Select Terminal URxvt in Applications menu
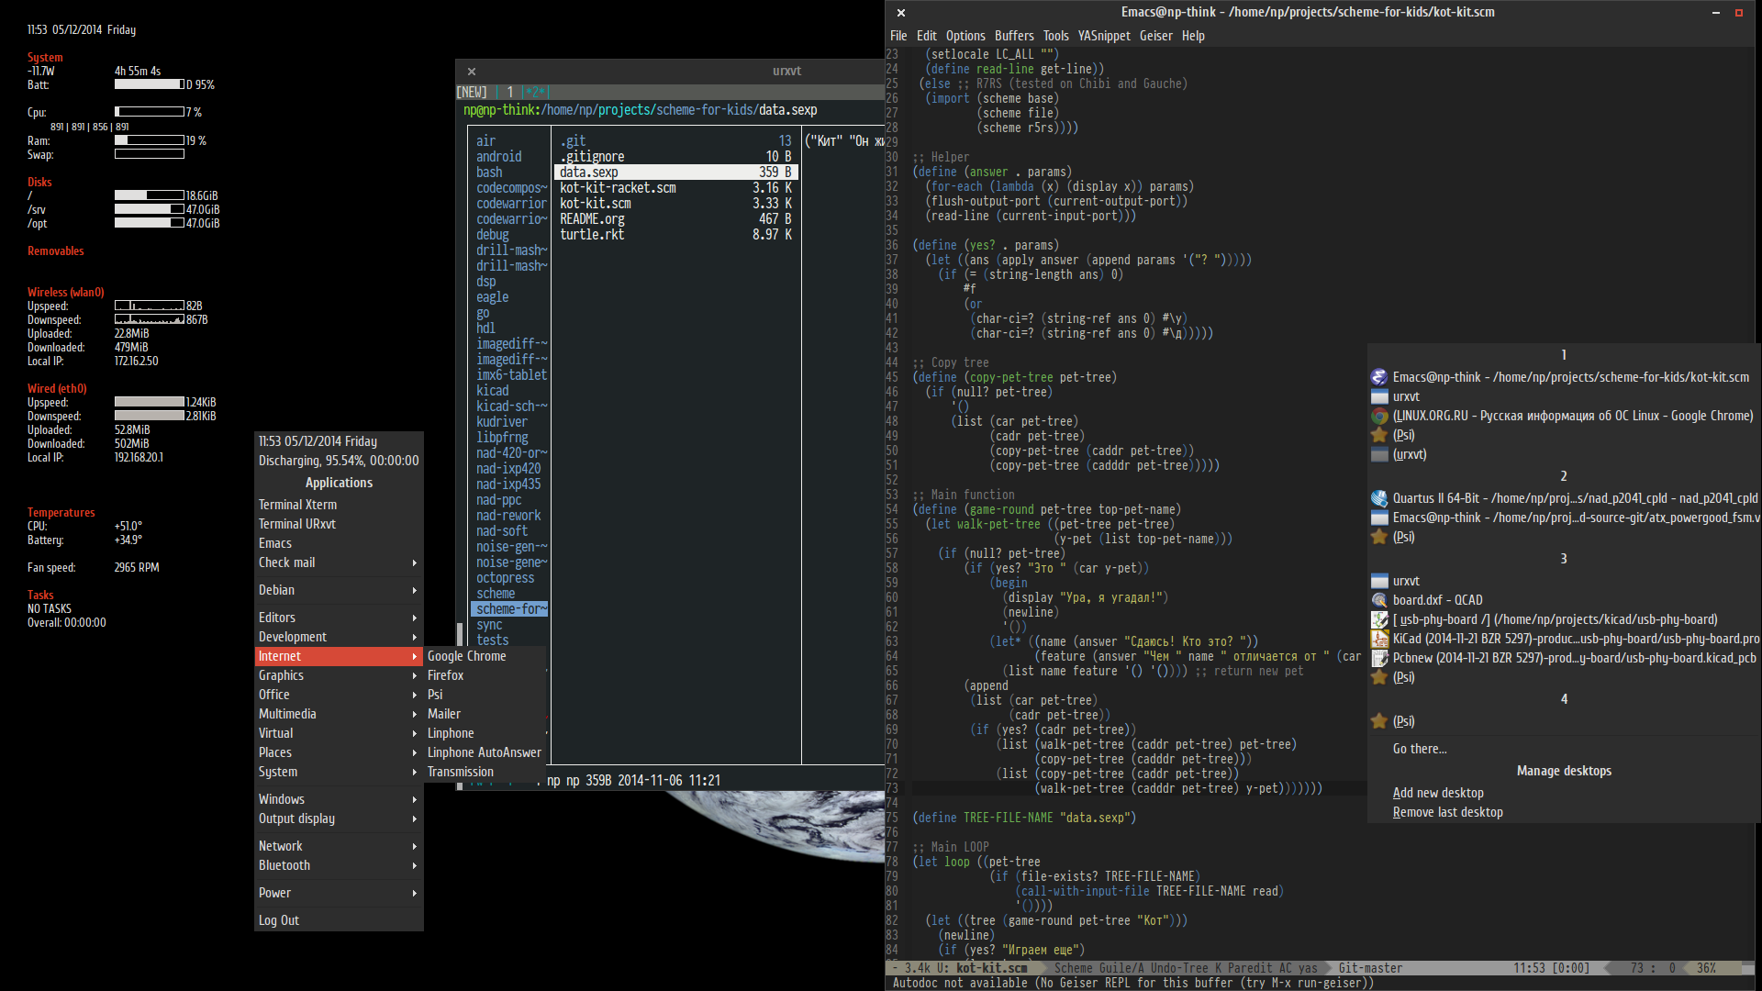Screen dimensions: 1762x991 (x=339, y=524)
